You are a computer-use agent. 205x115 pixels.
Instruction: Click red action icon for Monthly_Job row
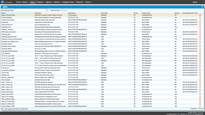tap(200, 75)
